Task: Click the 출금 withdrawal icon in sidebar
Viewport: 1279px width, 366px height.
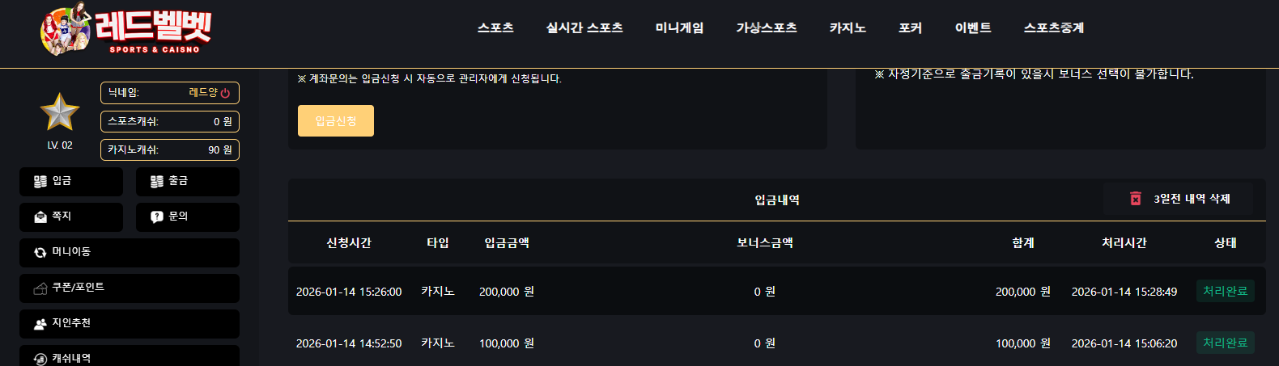Action: (x=157, y=182)
